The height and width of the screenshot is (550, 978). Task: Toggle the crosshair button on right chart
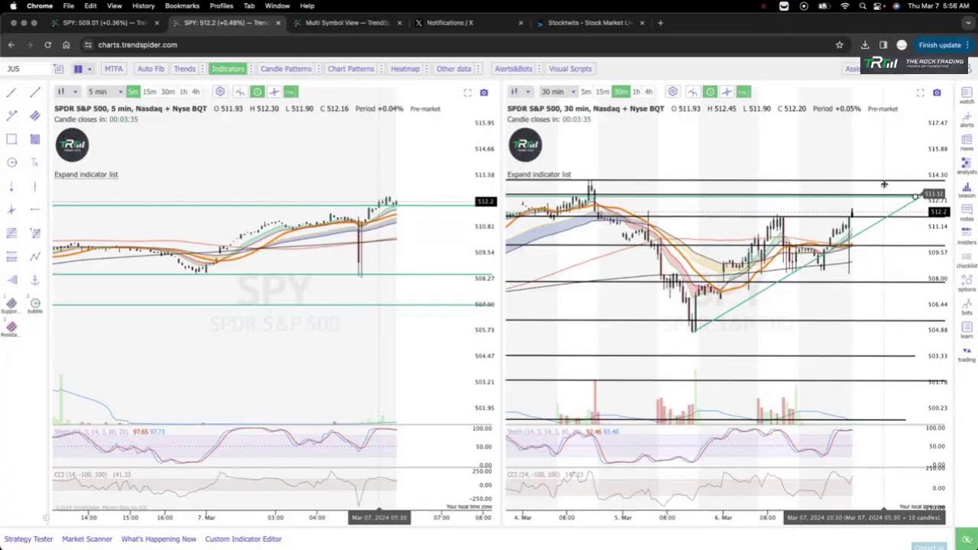click(x=727, y=92)
